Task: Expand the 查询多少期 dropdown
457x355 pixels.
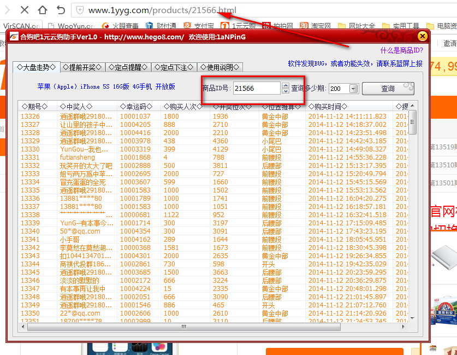Action: pos(353,89)
